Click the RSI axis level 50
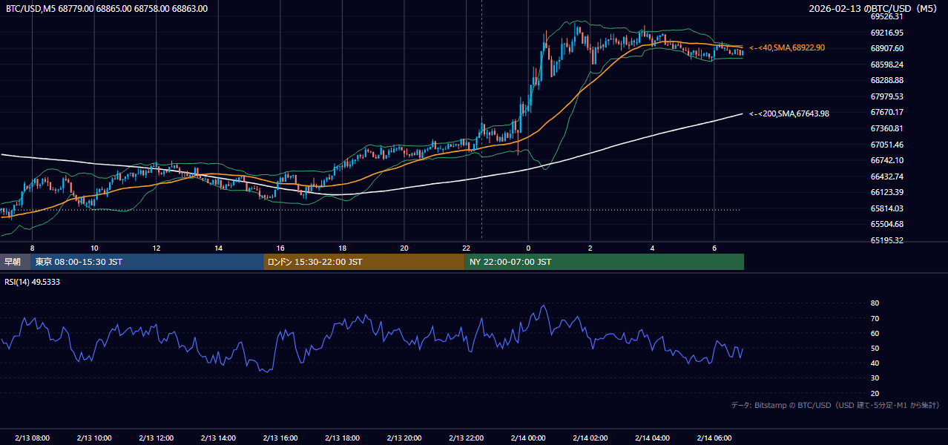The image size is (948, 445). click(x=875, y=348)
